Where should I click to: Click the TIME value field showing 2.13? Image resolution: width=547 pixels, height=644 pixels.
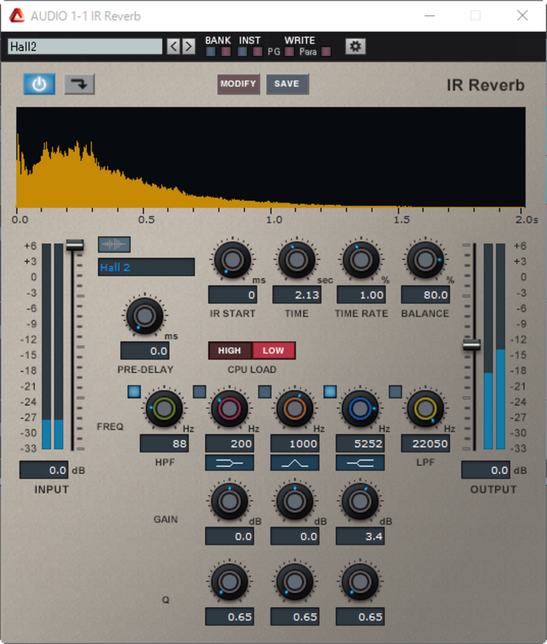point(297,295)
